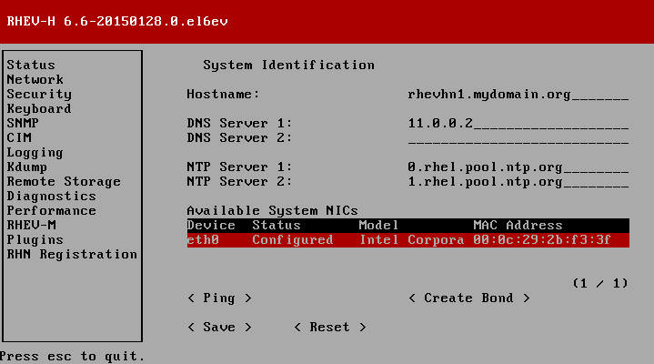This screenshot has height=364, width=654.
Task: Click the Available System NICs label
Action: coord(272,211)
